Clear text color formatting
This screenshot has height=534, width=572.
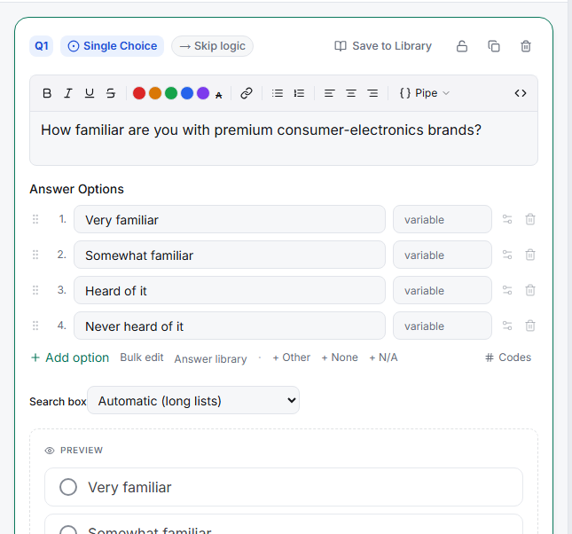[x=218, y=95]
